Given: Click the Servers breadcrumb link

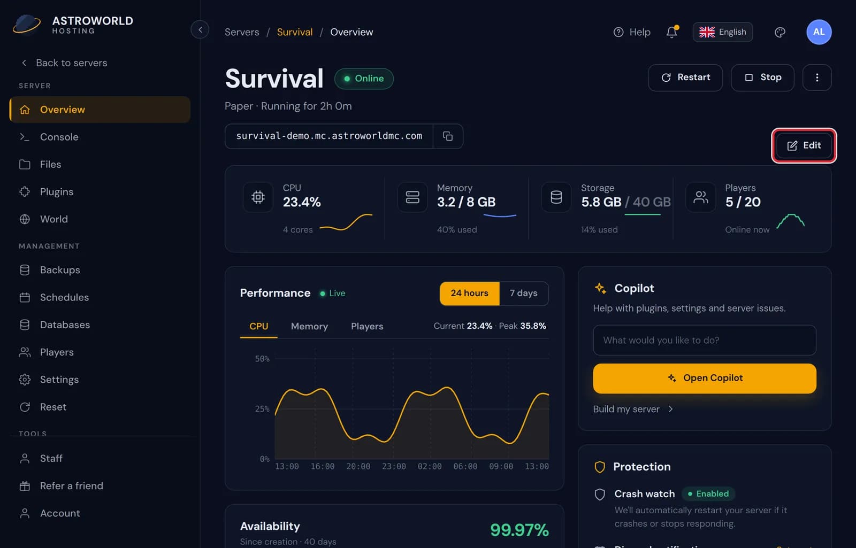Looking at the screenshot, I should point(242,32).
